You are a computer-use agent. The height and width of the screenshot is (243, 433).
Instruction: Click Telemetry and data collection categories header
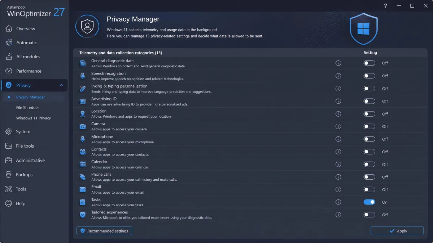(121, 53)
